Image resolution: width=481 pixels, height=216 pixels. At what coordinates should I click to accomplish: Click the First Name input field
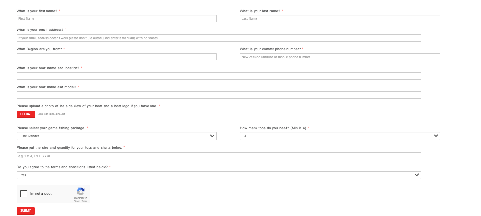tap(117, 19)
